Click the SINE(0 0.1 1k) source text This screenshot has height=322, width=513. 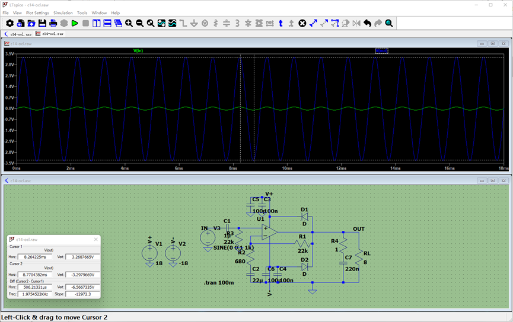[x=234, y=247]
